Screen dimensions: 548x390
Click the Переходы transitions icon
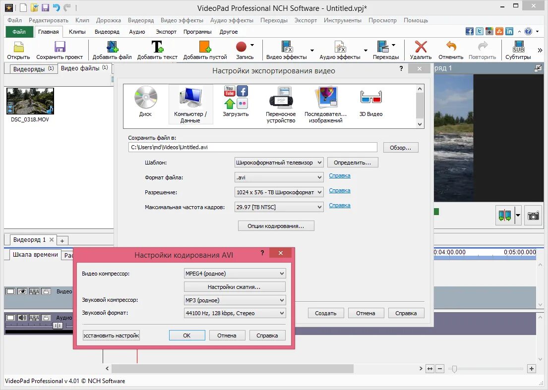(383, 47)
